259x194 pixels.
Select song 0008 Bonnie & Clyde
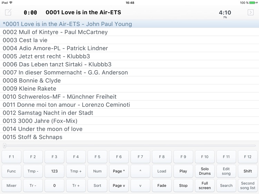pyautogui.click(x=129, y=80)
